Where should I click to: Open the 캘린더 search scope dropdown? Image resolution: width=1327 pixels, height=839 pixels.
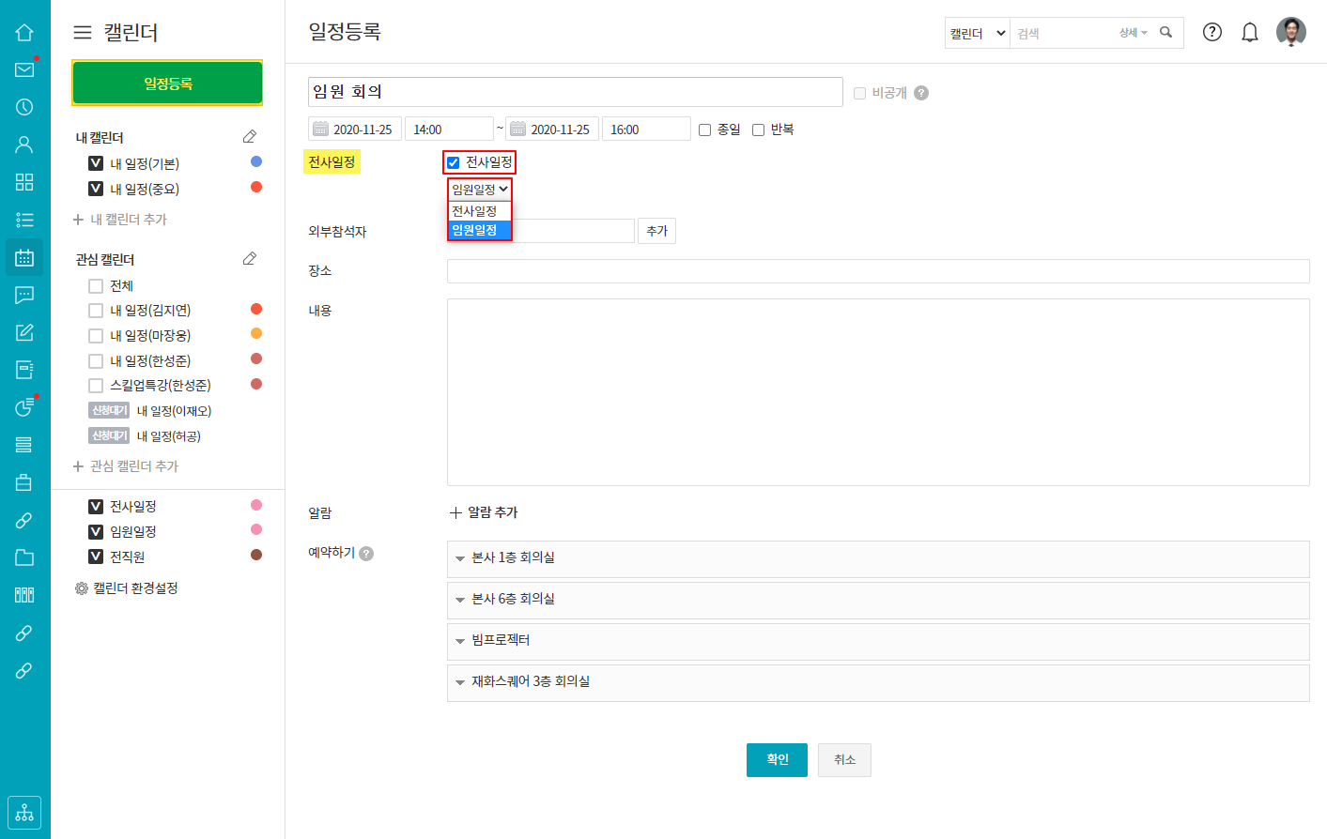[977, 33]
